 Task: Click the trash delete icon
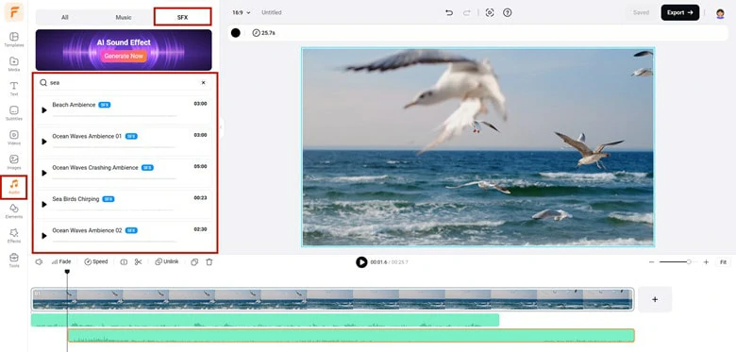pos(209,262)
